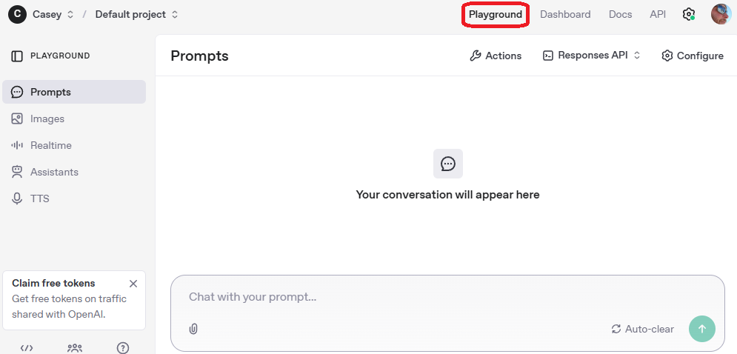
Task: Open settings via the top gear icon
Action: (x=689, y=14)
